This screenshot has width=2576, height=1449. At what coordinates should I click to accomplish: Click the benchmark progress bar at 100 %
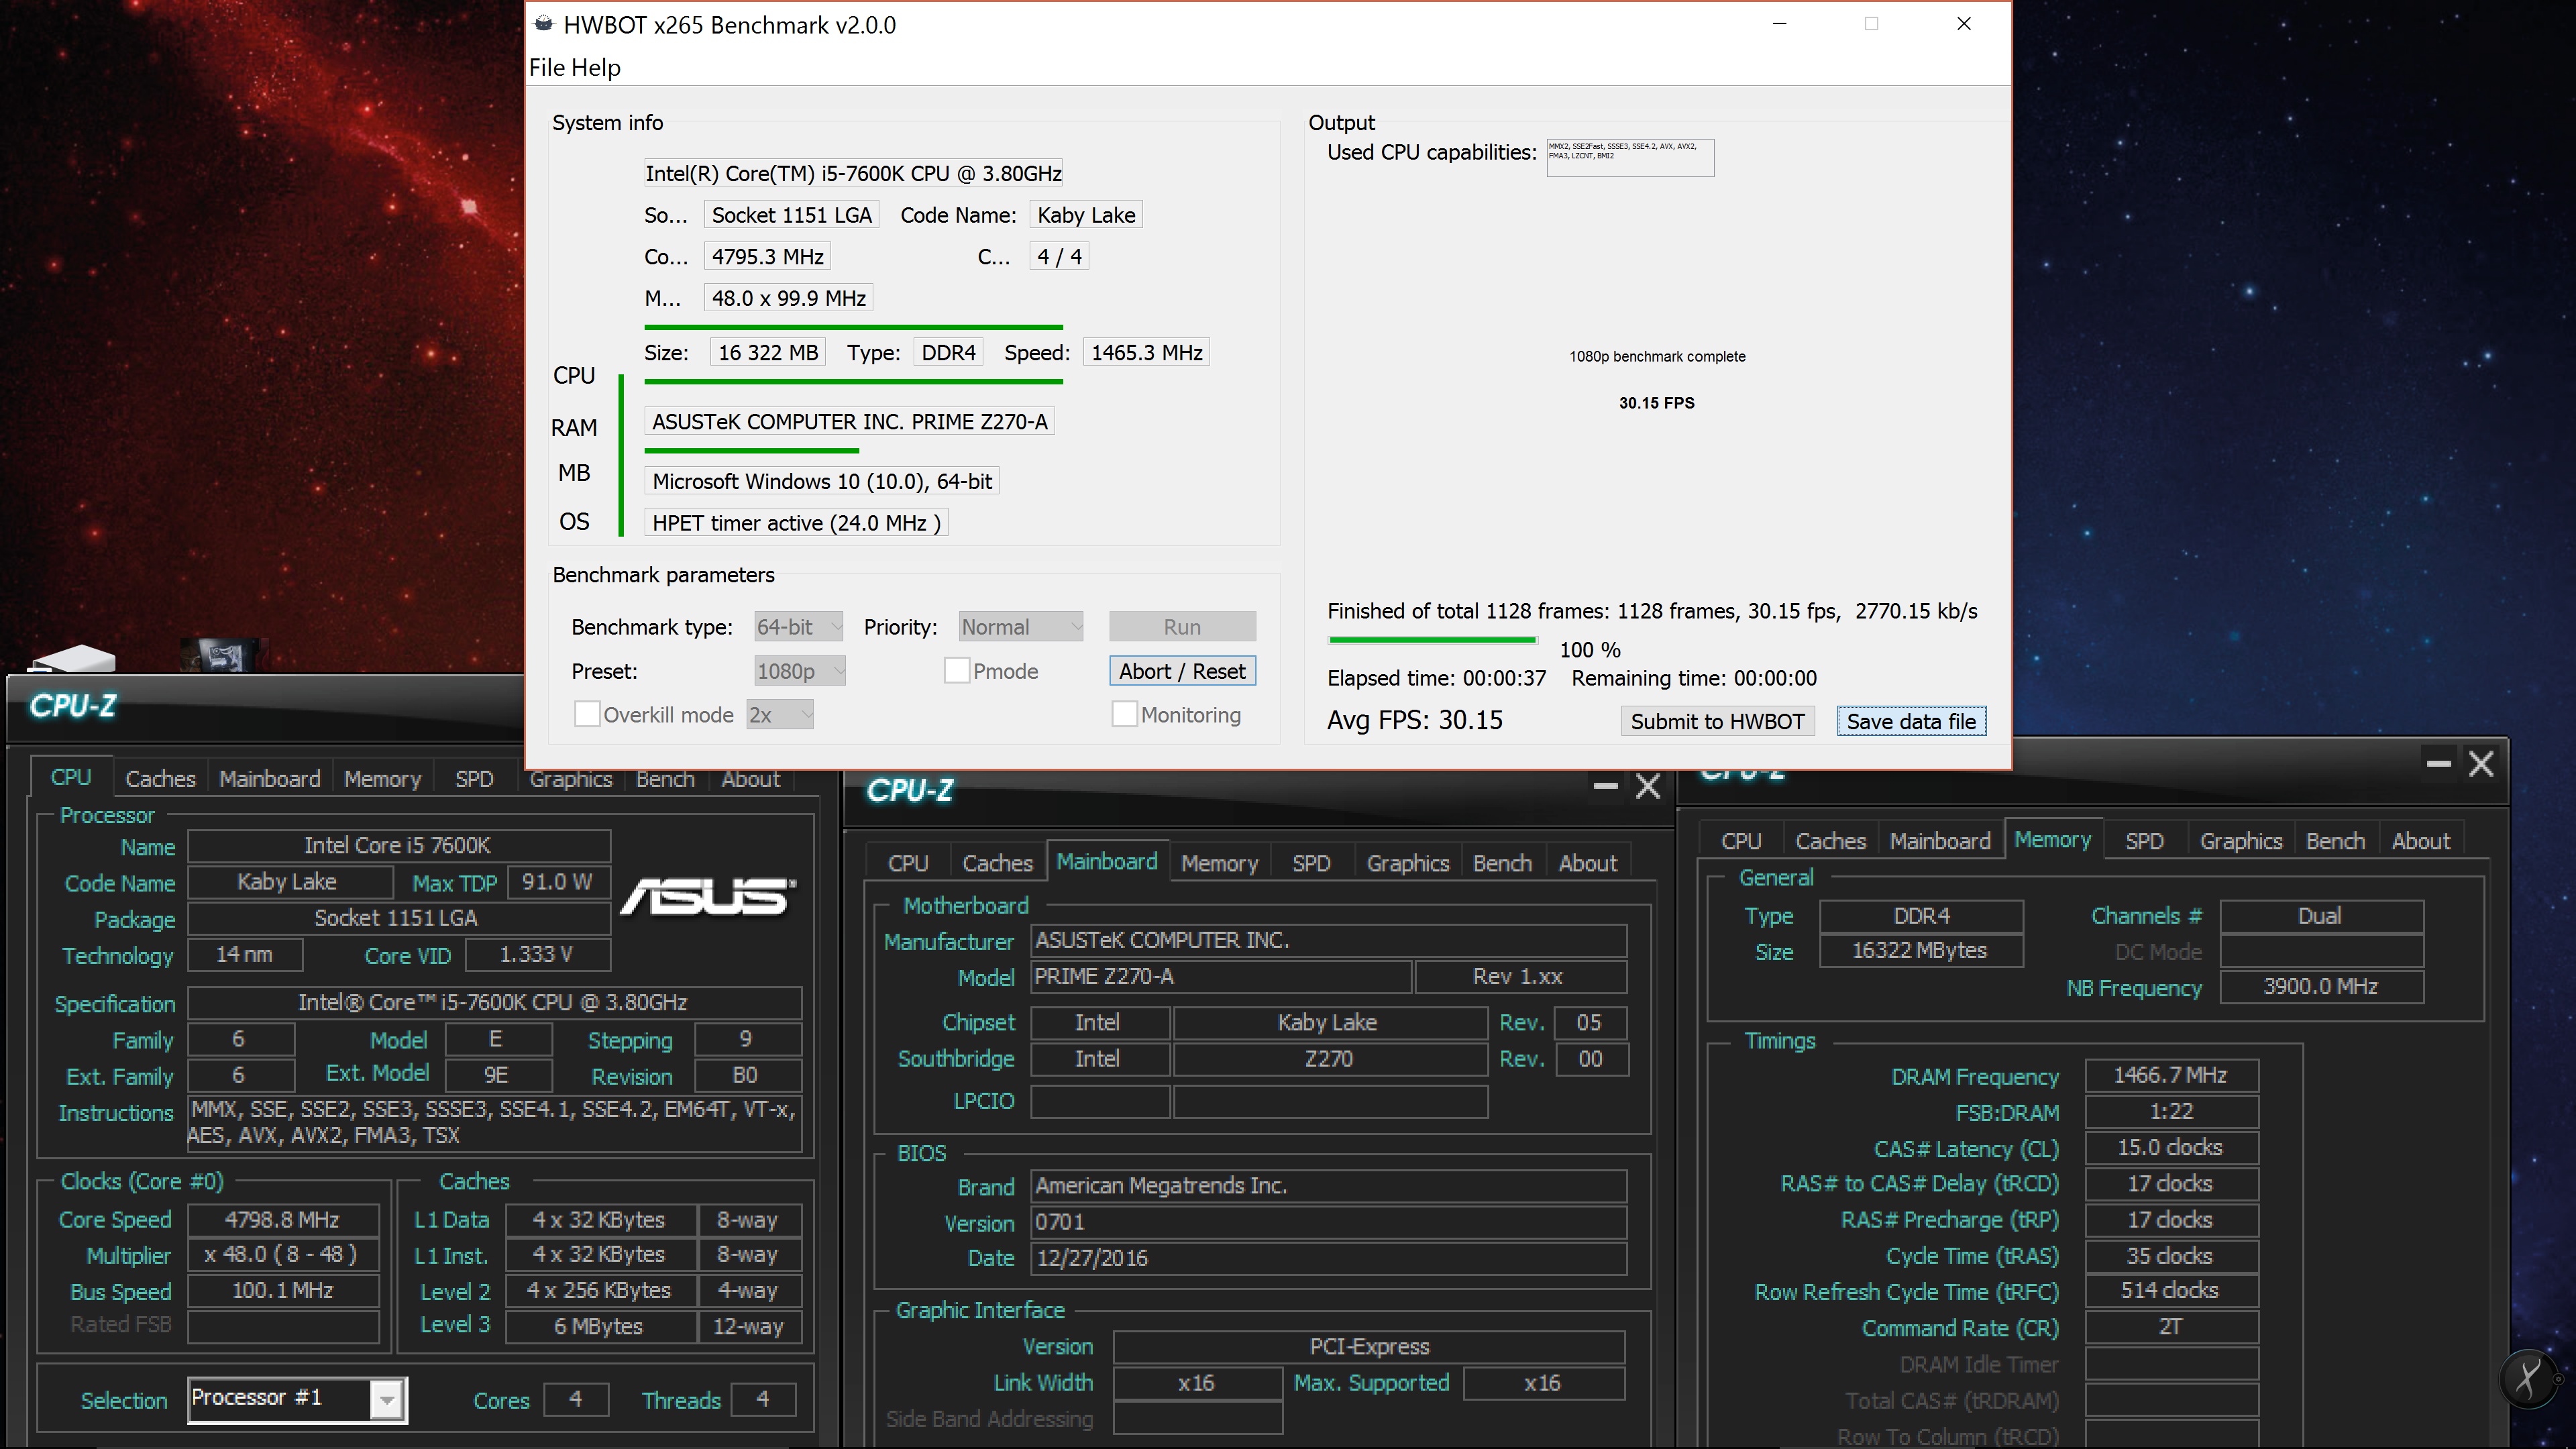1432,640
